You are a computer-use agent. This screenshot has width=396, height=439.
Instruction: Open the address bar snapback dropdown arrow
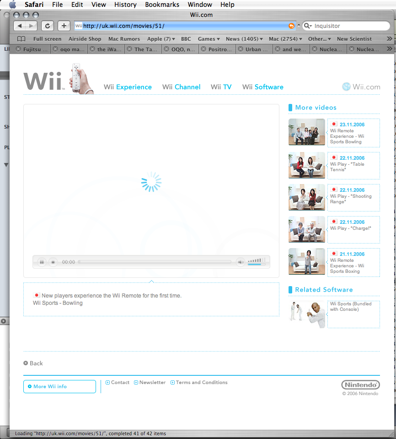(x=299, y=26)
